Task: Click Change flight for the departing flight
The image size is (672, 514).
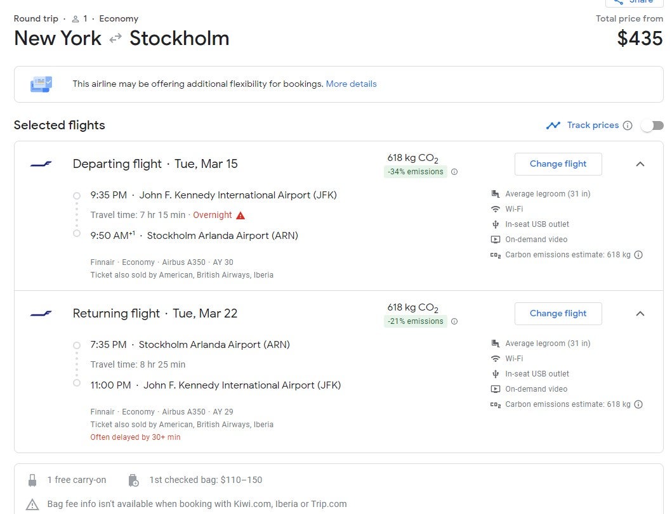Action: click(558, 164)
